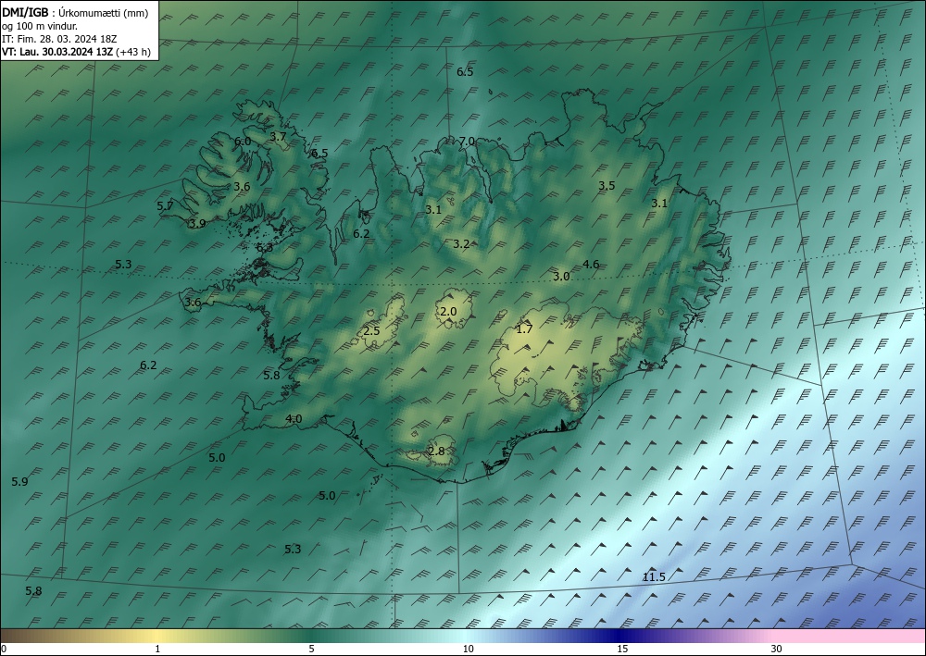This screenshot has height=656, width=926.
Task: Click the 5.9 value at the left edge
Action: [x=19, y=481]
